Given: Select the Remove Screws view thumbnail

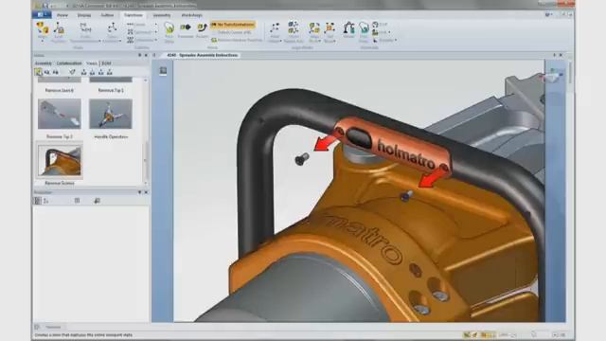Looking at the screenshot, I should click(x=60, y=160).
